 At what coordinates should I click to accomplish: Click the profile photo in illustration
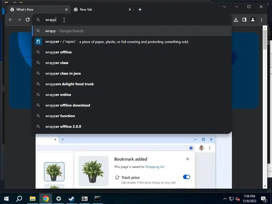pos(201,148)
